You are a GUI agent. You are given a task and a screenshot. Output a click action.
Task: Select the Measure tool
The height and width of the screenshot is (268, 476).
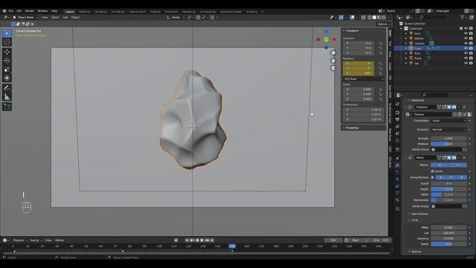pos(7,97)
